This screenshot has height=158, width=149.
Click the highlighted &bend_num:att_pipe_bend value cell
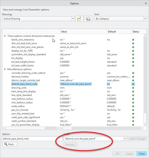click(76, 84)
